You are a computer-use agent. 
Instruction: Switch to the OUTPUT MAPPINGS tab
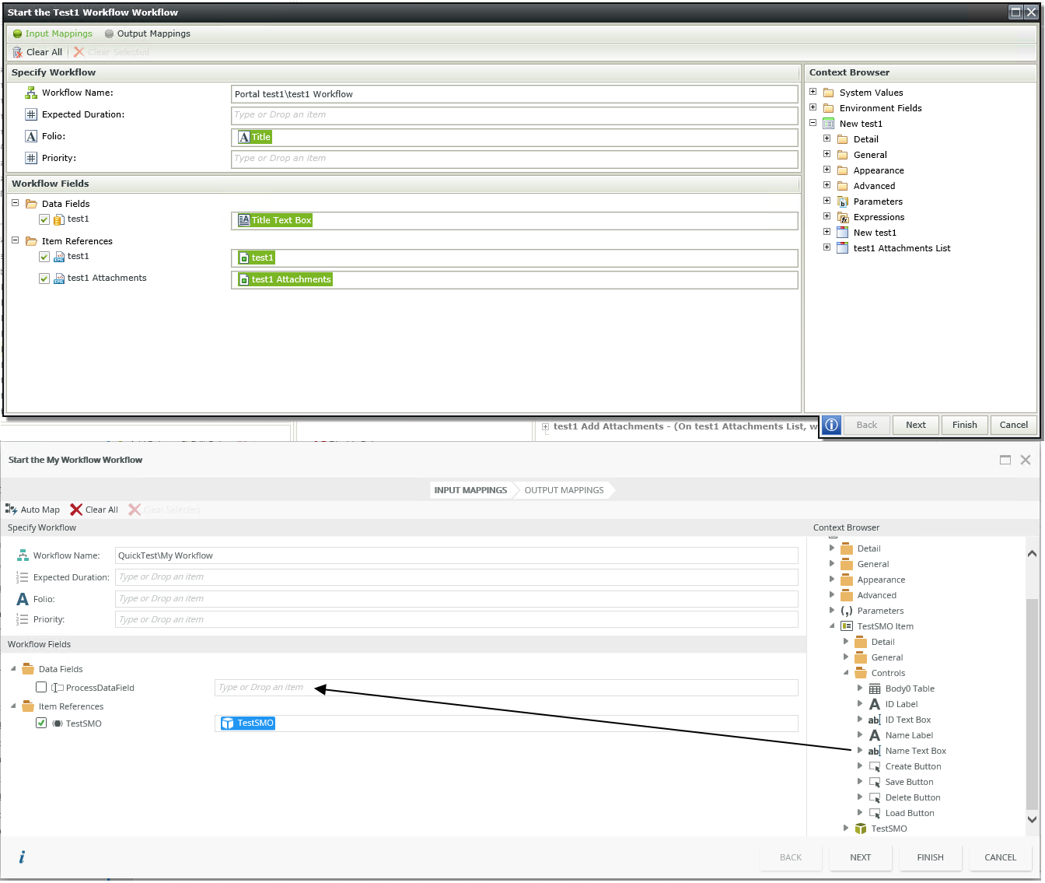[564, 490]
